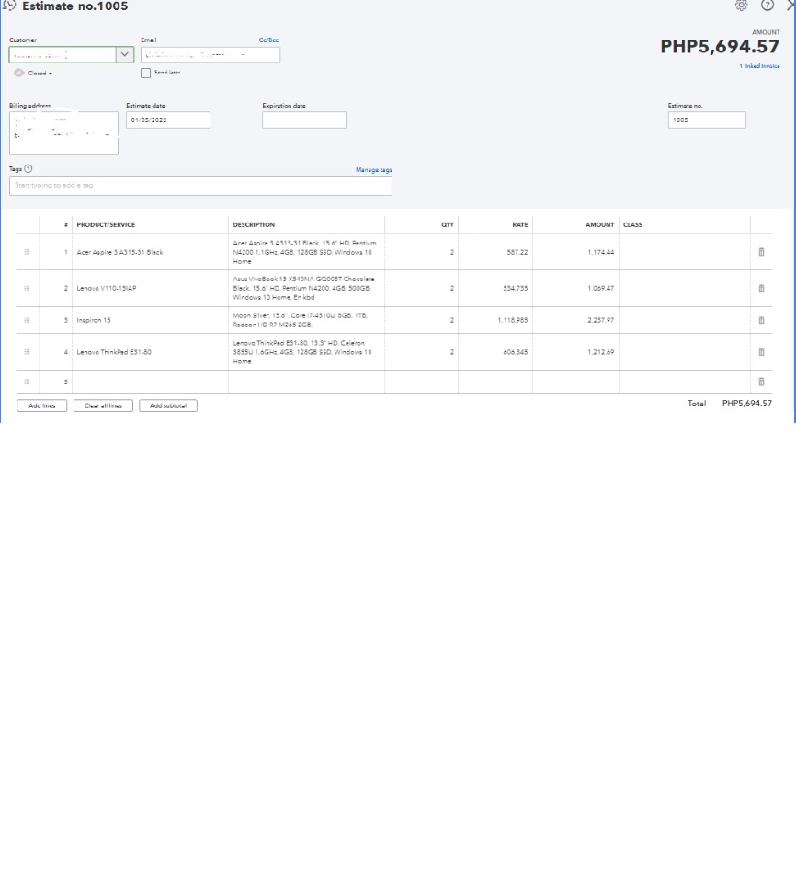The height and width of the screenshot is (890, 796).
Task: Select product cell Inspiron 15
Action: (x=150, y=320)
